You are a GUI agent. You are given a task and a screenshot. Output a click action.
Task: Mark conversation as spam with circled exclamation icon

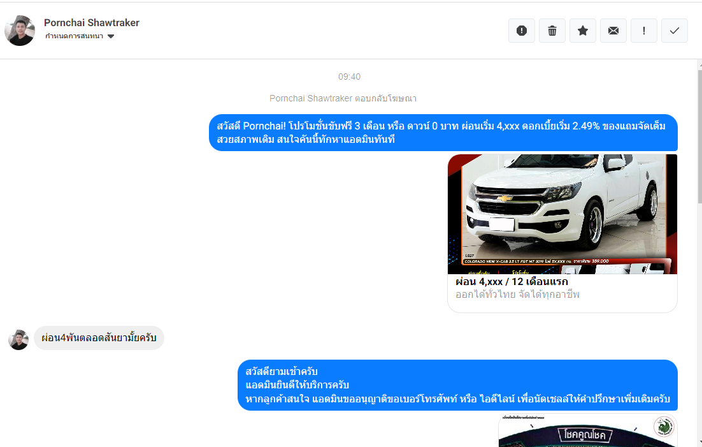[x=522, y=31]
